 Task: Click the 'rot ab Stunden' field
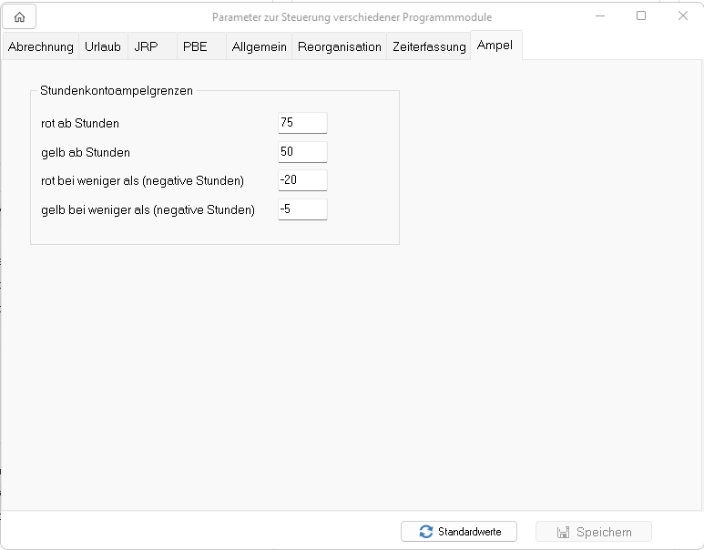(x=301, y=123)
